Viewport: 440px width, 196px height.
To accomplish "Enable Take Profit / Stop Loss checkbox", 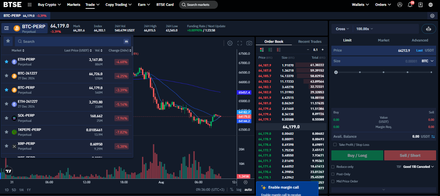I will 335,145.
